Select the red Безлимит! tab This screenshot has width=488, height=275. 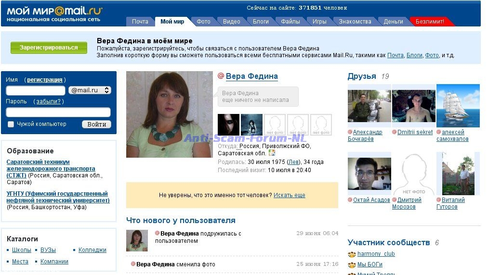point(430,22)
